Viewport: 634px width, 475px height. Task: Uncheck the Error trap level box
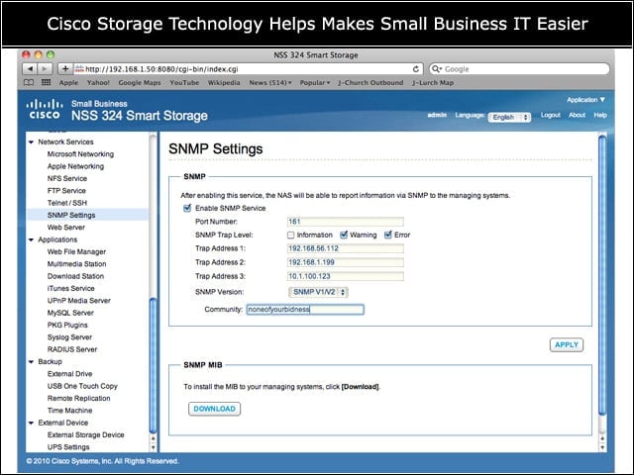[388, 235]
